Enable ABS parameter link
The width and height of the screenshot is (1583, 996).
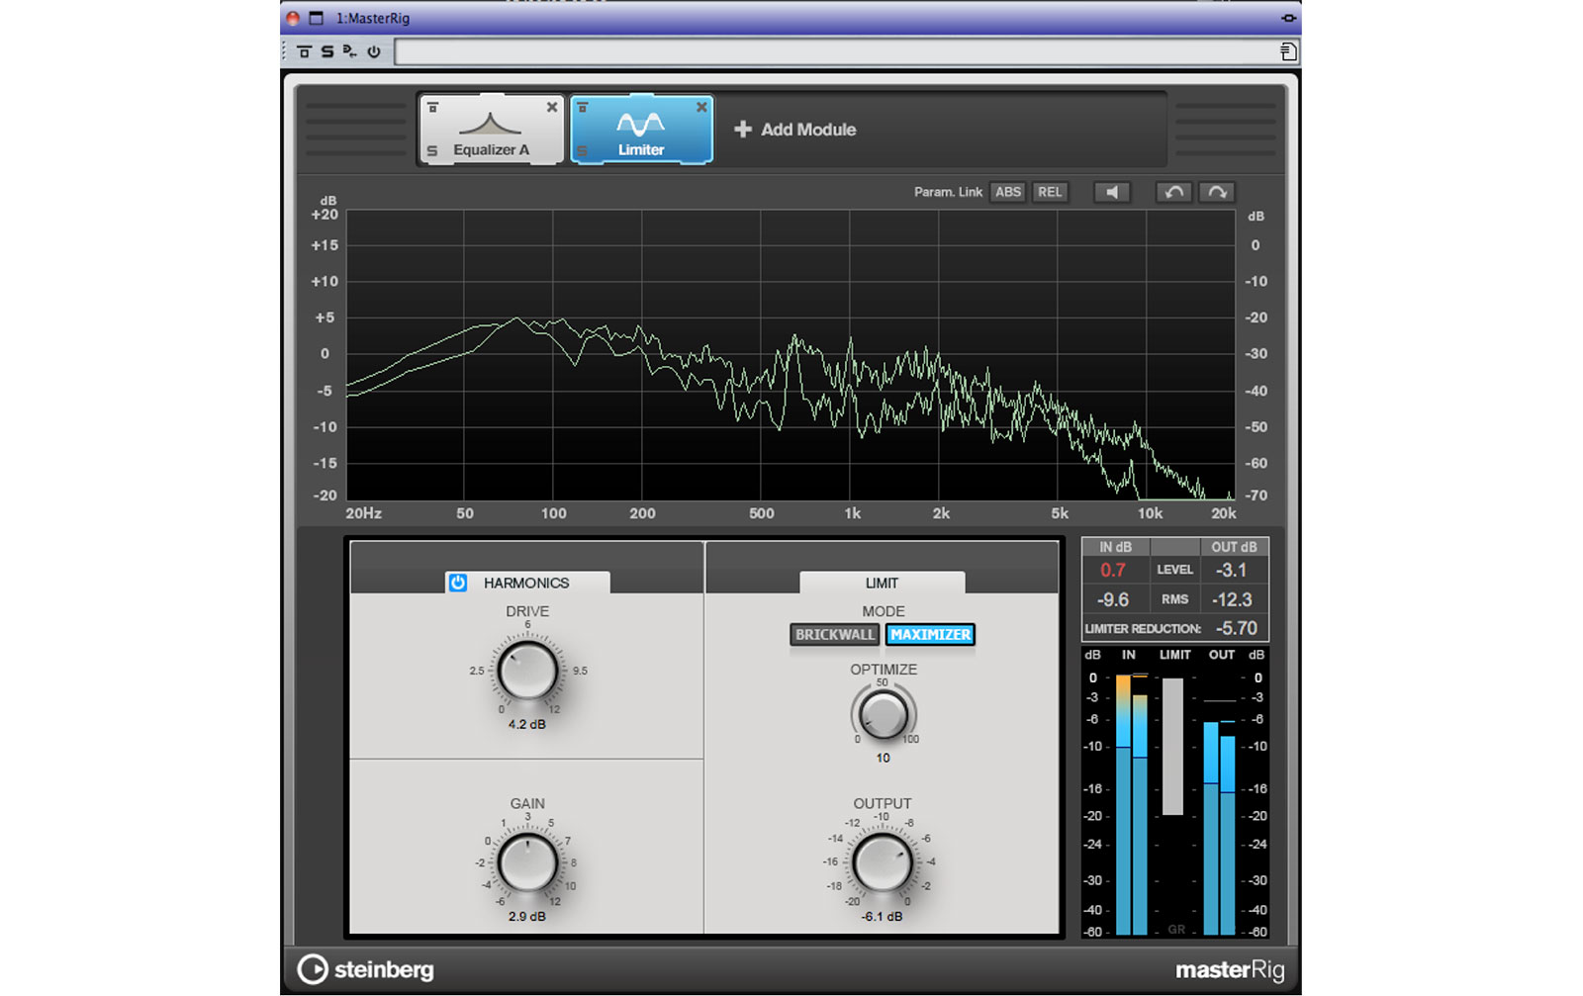[1008, 192]
